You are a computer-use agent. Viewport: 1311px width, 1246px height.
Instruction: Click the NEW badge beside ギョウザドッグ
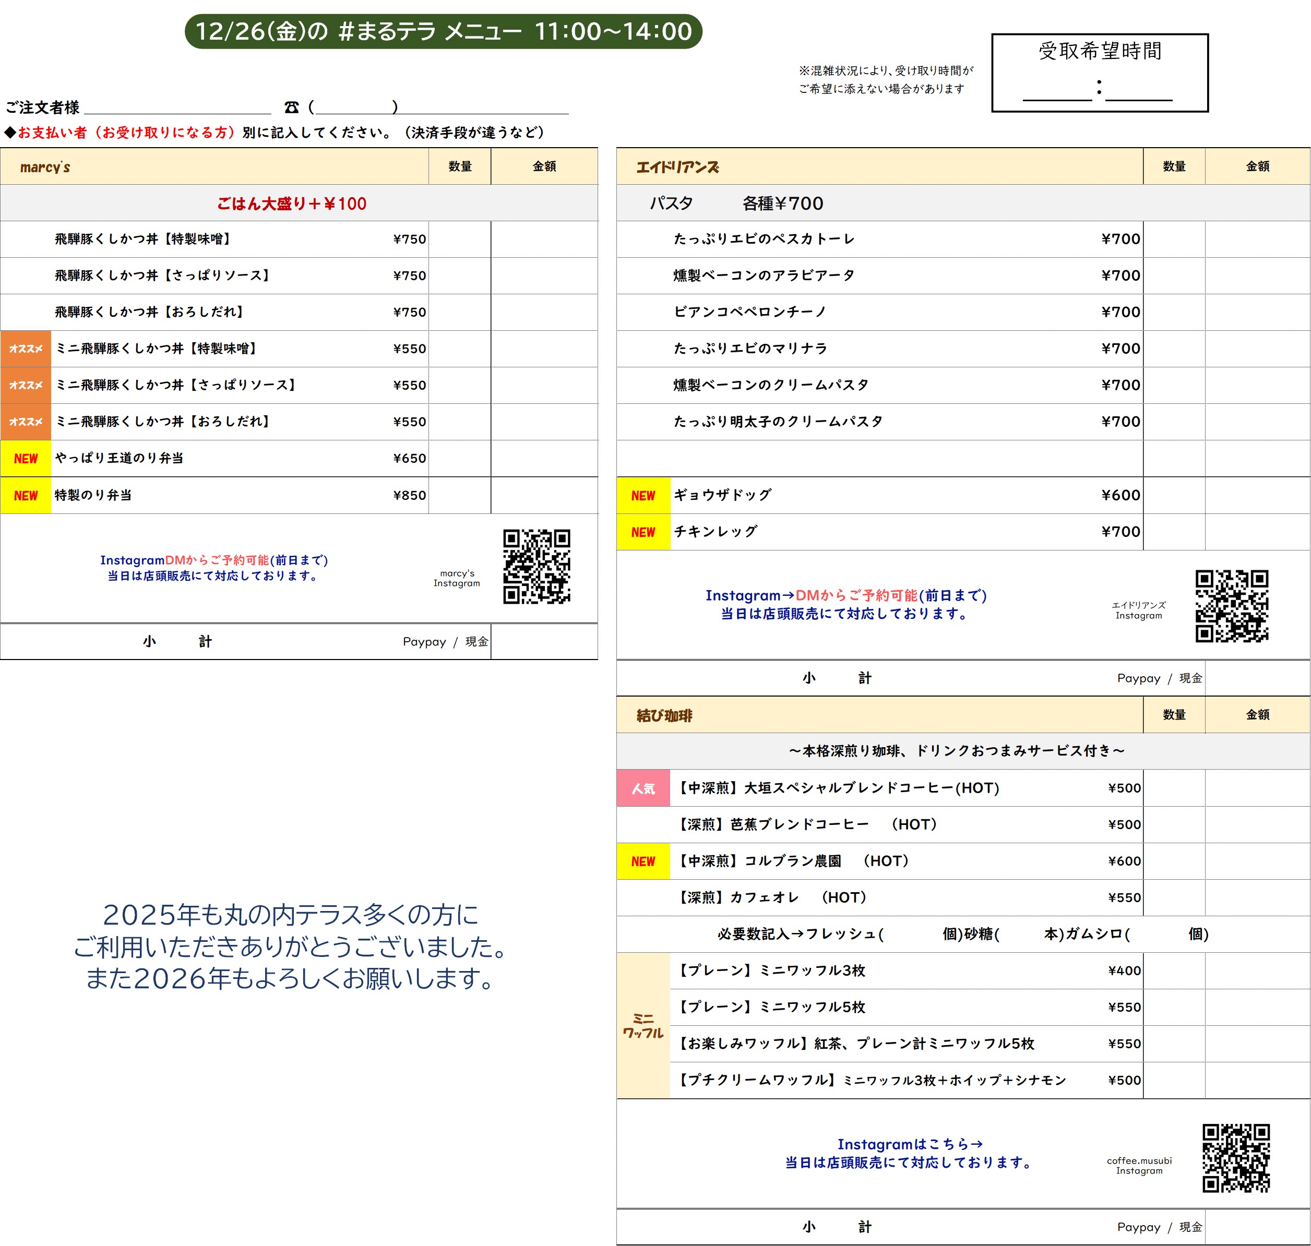click(x=642, y=496)
